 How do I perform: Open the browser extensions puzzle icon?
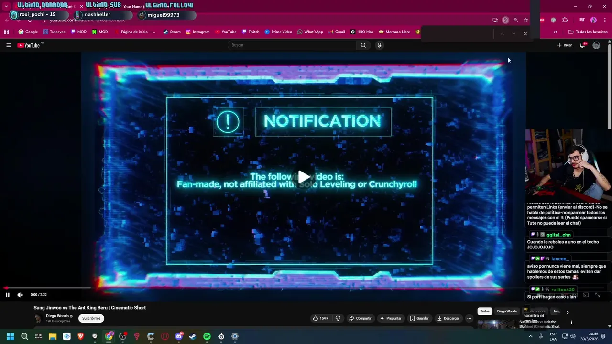[565, 20]
